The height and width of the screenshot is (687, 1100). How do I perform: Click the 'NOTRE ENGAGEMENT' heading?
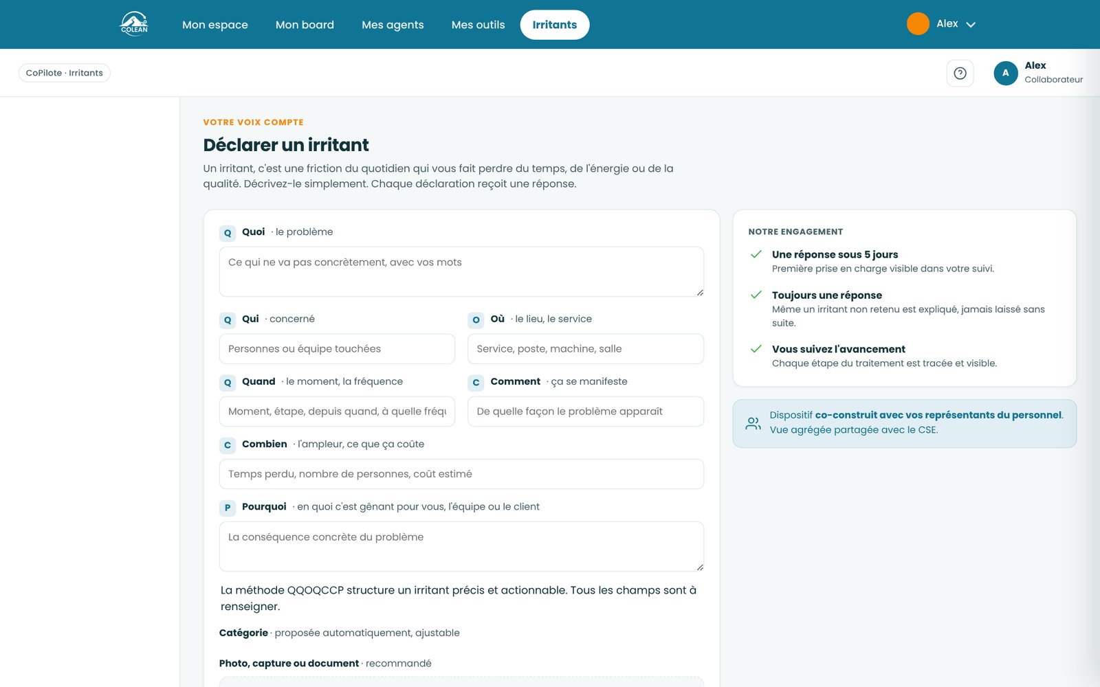pyautogui.click(x=795, y=232)
